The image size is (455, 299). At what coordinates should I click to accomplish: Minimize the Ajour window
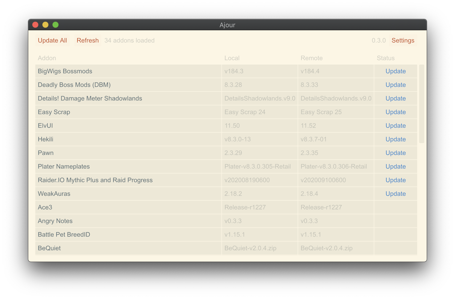(45, 25)
